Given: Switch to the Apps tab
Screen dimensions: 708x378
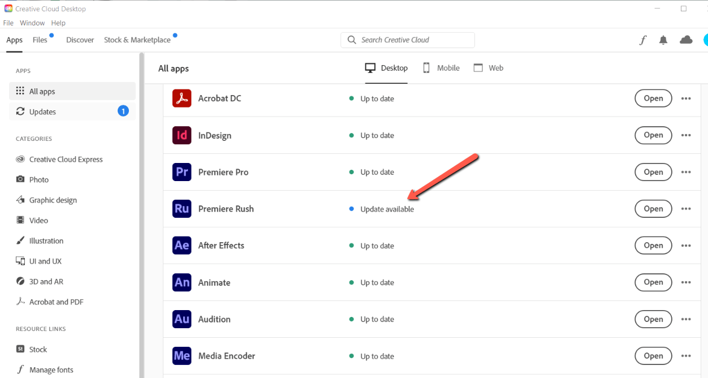Looking at the screenshot, I should (x=15, y=40).
